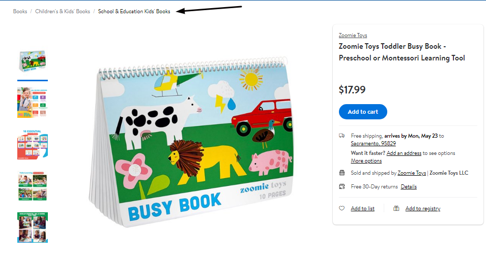The height and width of the screenshot is (257, 486).
Task: Select the third thumbnail labeled 10 Essential
Action: pyautogui.click(x=33, y=144)
